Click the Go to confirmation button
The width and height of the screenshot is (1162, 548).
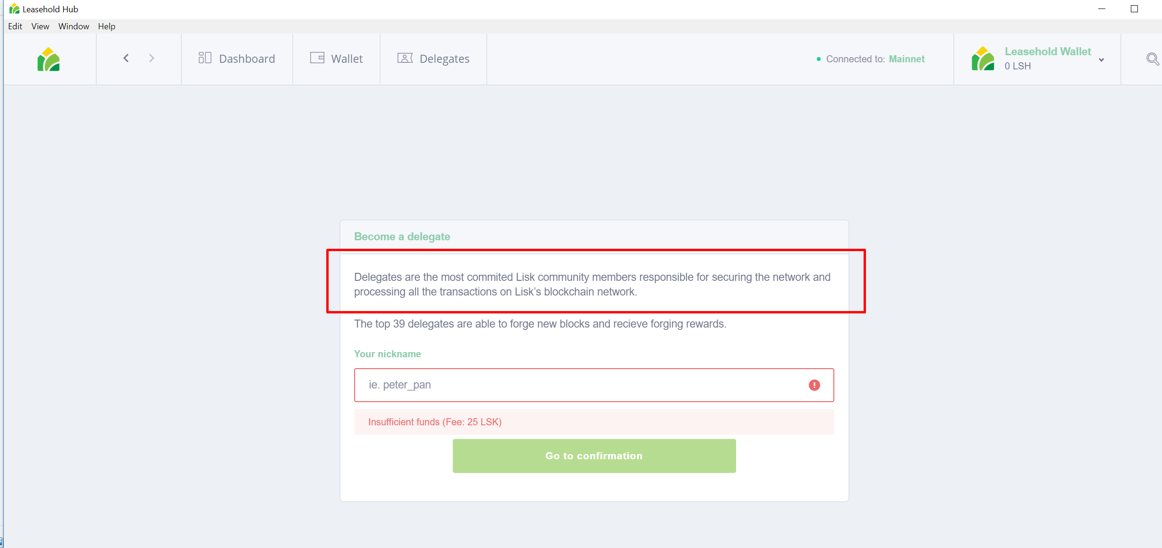tap(594, 456)
